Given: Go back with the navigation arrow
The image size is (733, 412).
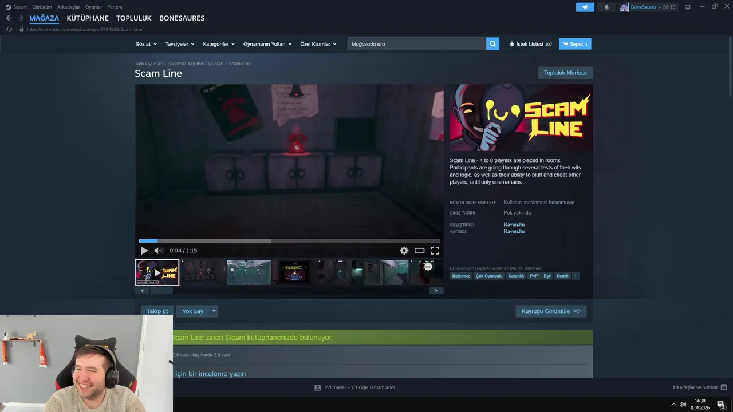Looking at the screenshot, I should (x=9, y=18).
